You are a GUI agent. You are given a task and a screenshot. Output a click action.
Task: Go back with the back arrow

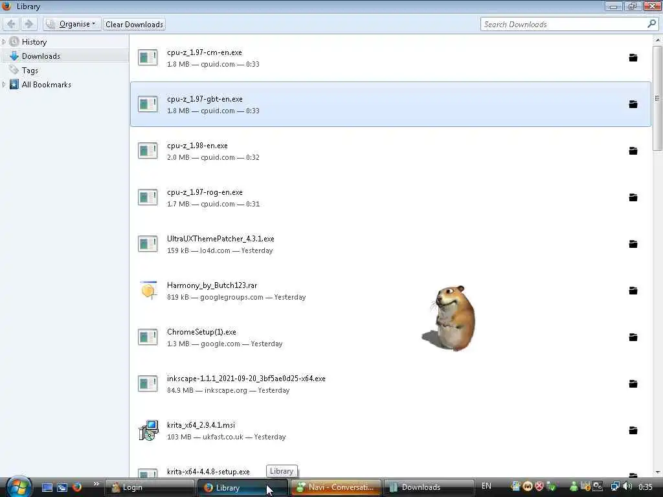12,24
